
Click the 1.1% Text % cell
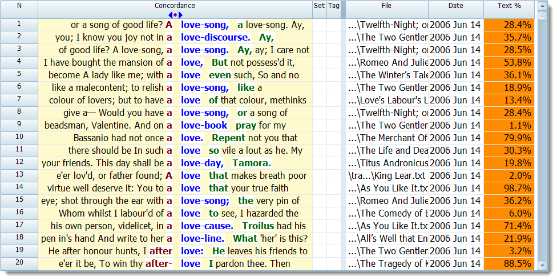coord(509,125)
